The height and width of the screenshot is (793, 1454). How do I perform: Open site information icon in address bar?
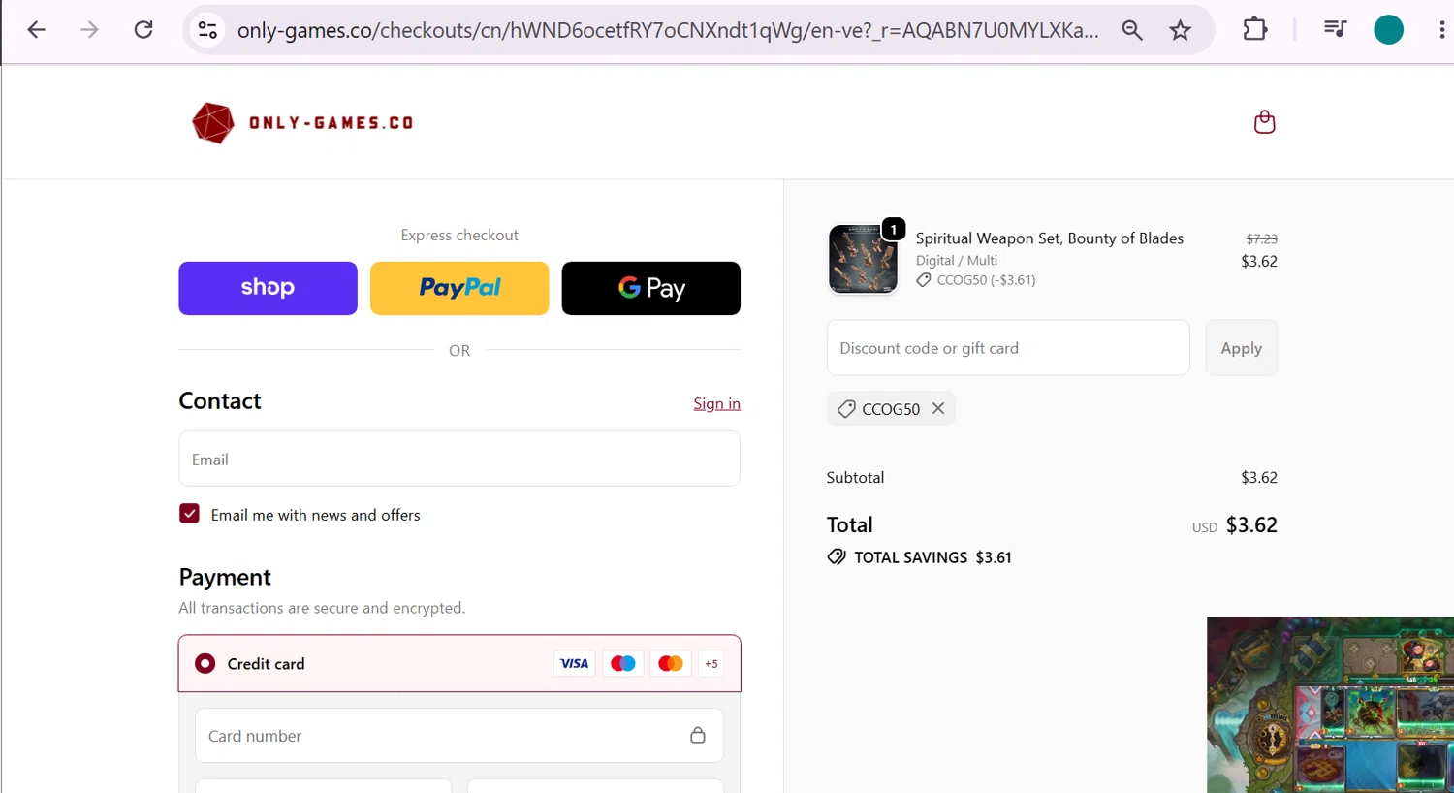click(207, 30)
